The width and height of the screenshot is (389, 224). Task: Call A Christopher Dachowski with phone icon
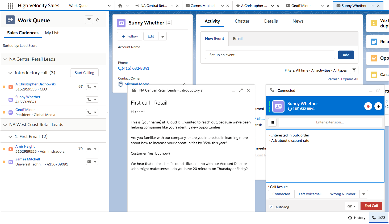[89, 87]
